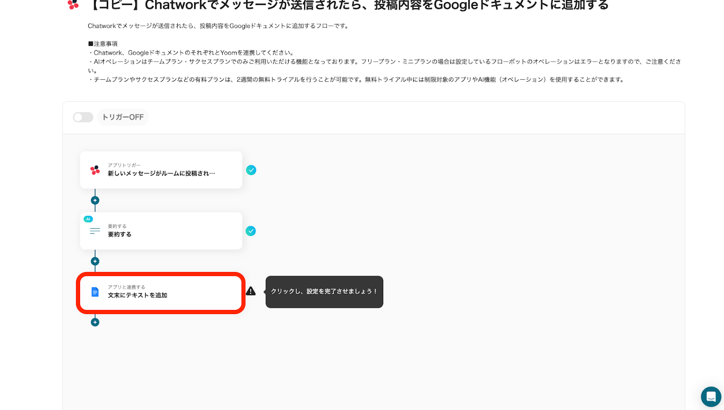Click the アプリトリガー label in the first card
The width and height of the screenshot is (724, 410).
click(x=124, y=165)
